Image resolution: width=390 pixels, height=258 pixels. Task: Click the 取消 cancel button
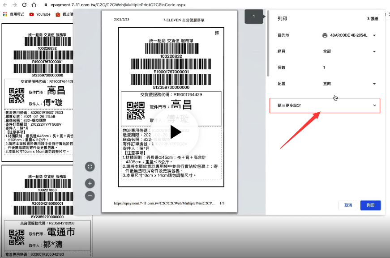coord(348,205)
